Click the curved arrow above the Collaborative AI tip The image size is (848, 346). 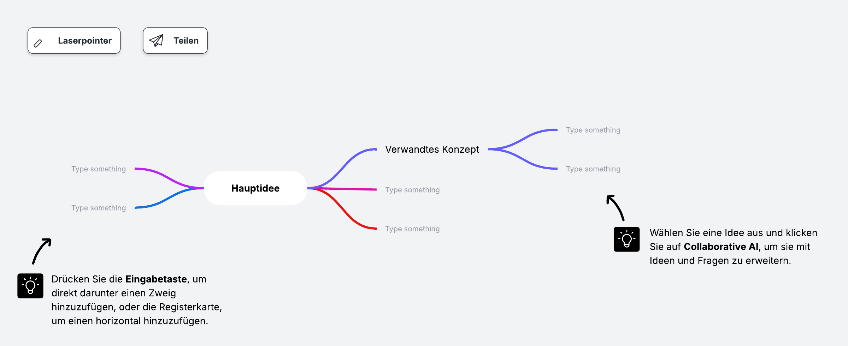point(615,208)
